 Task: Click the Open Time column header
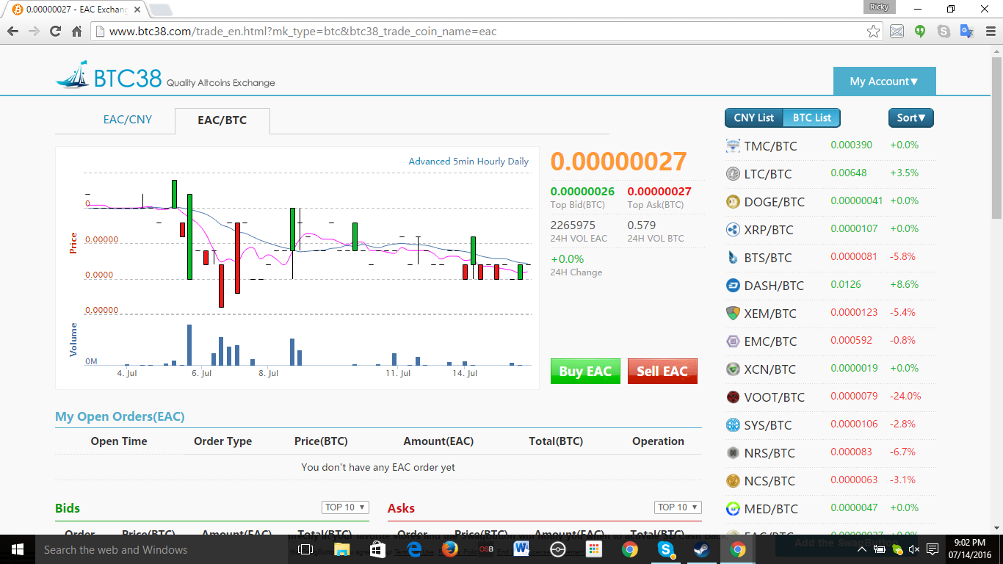(x=119, y=441)
